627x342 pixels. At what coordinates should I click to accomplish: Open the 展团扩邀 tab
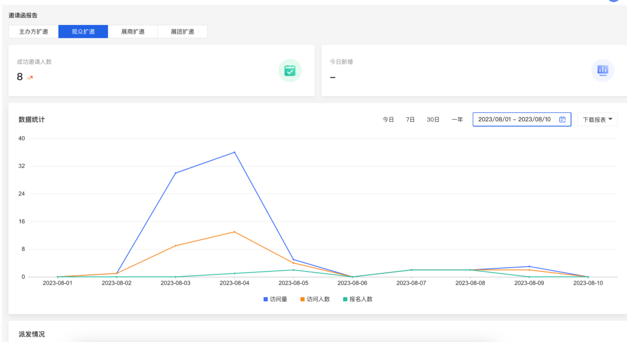click(183, 32)
